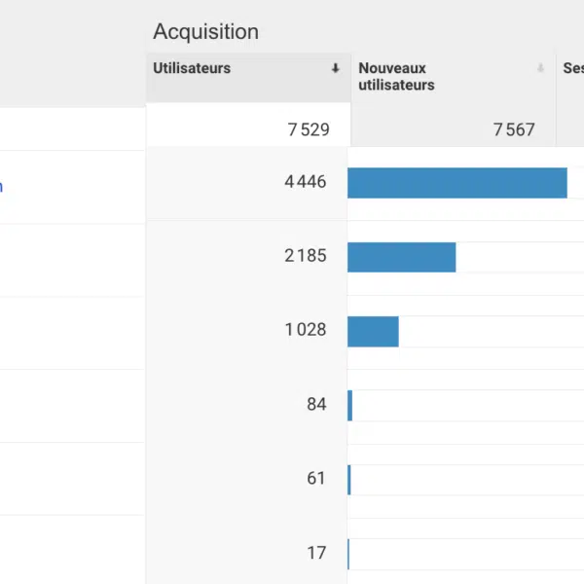Open the blue link in the first row
The image size is (584, 584).
coord(1,186)
